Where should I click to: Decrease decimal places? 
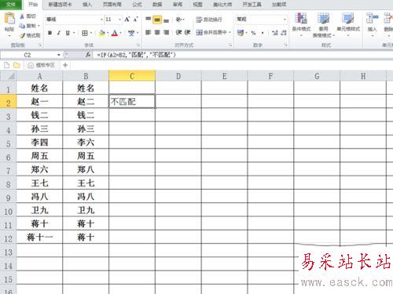[284, 33]
